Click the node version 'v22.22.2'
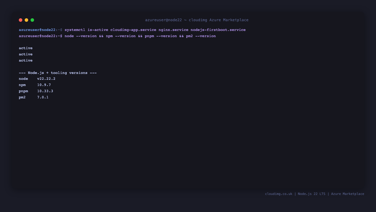Viewport: 376px width, 212px height. click(x=46, y=79)
